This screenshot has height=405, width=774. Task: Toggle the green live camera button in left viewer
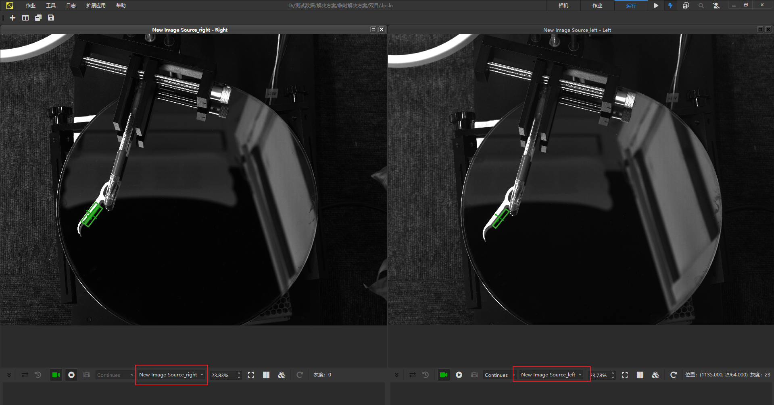point(56,375)
